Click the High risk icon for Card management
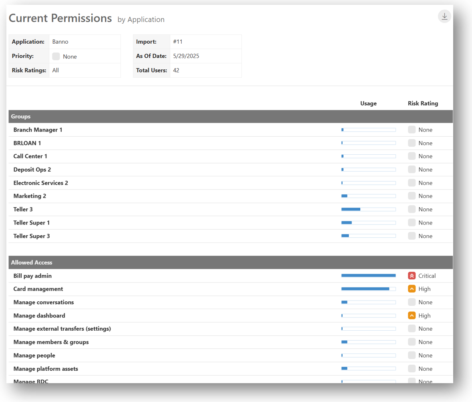Screen dimensions: 472x402 [x=412, y=289]
